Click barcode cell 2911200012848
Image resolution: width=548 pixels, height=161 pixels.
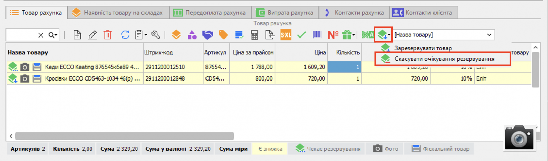[173, 78]
